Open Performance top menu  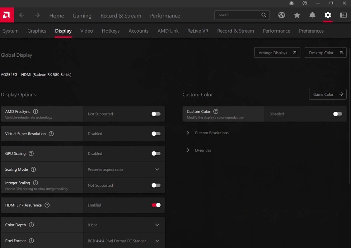(x=165, y=16)
